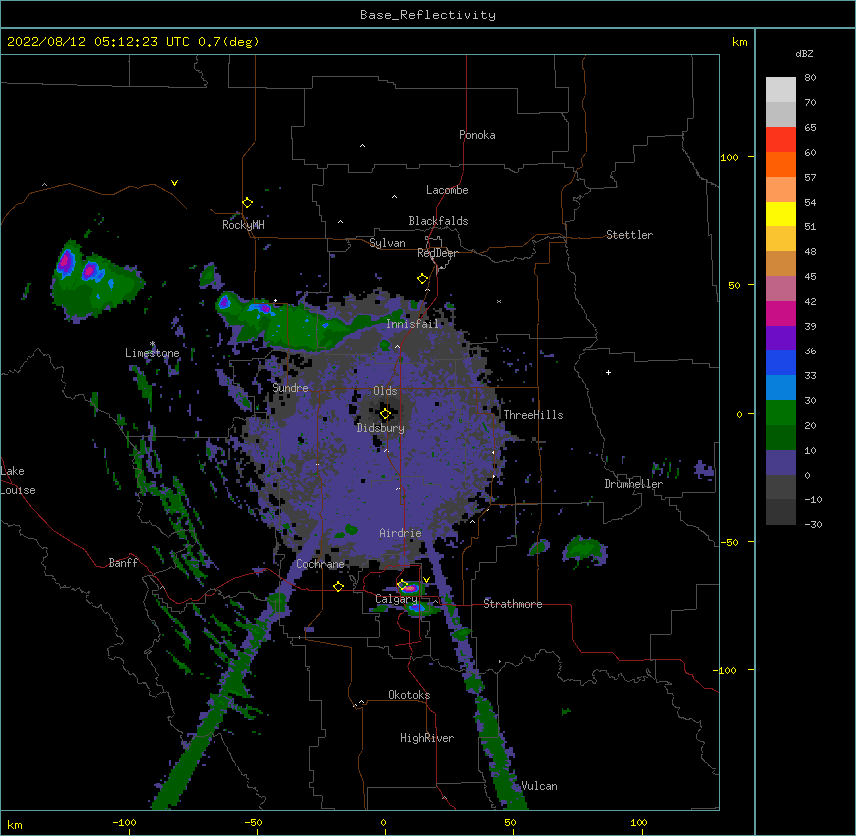The height and width of the screenshot is (836, 856).
Task: Select the radar site diamond between Olds and Didsbury
Action: click(385, 414)
